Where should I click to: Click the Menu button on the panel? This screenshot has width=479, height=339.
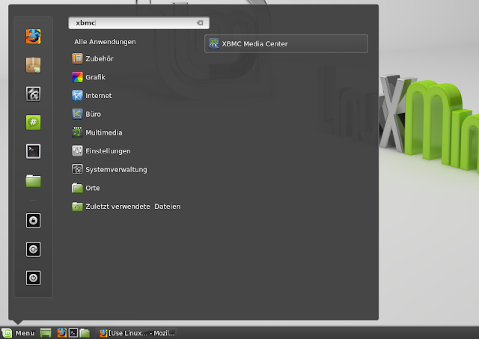tap(18, 333)
